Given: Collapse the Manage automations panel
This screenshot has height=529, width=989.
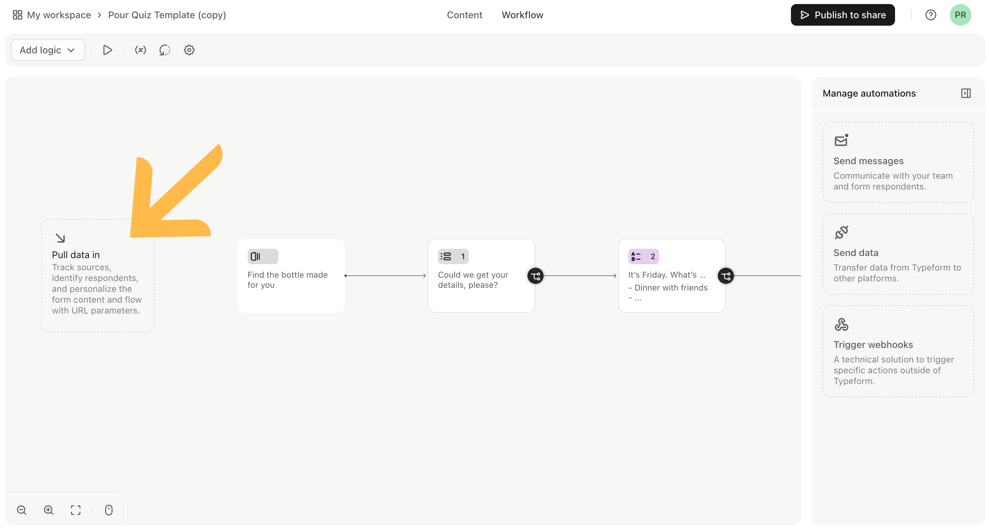Looking at the screenshot, I should (966, 93).
